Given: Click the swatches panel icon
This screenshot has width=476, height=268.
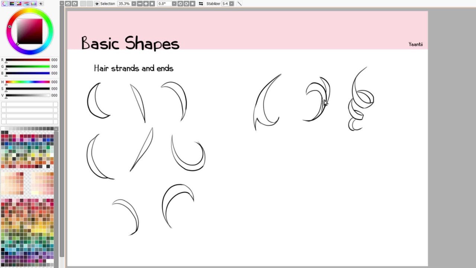Looking at the screenshot, I should pos(34,3).
